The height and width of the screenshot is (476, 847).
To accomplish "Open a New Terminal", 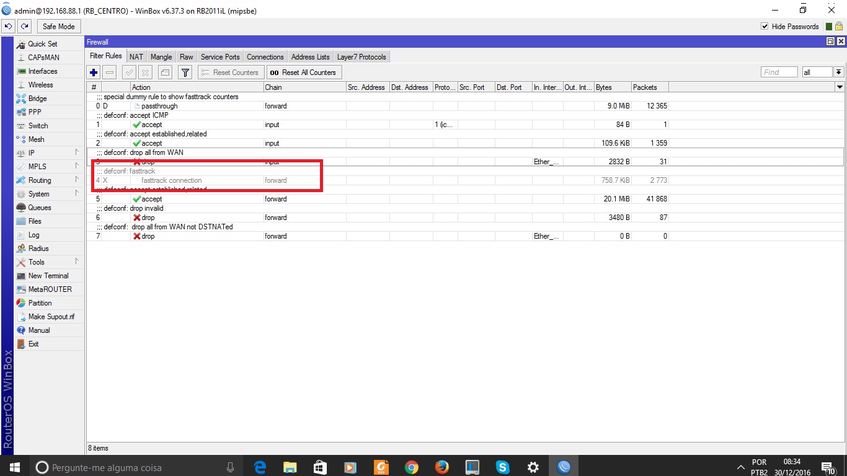I will (49, 276).
